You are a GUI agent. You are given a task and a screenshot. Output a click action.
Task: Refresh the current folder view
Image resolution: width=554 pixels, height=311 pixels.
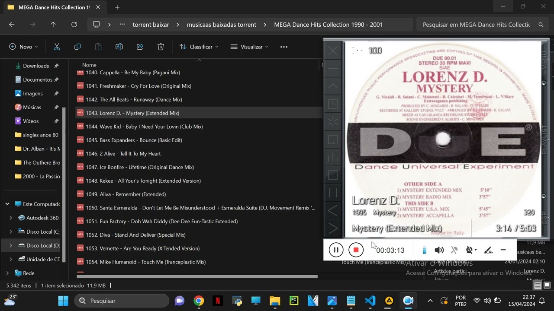(x=74, y=25)
